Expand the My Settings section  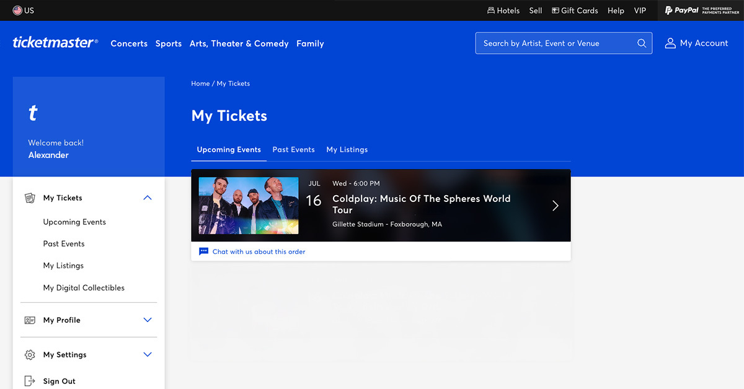[x=148, y=355]
